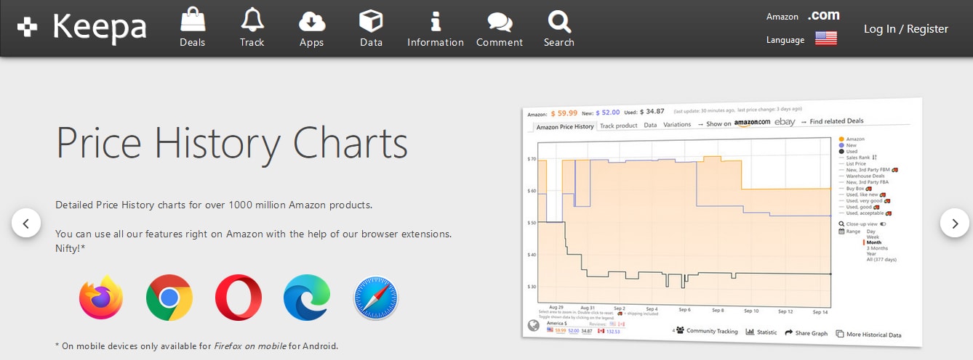Click Log In / Register
Viewport: 973px width, 360px height.
pos(905,29)
